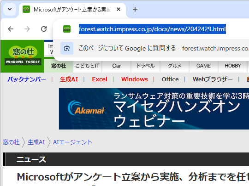Switch to the Car site tab
Image resolution: width=249 pixels, height=186 pixels.
point(117,66)
